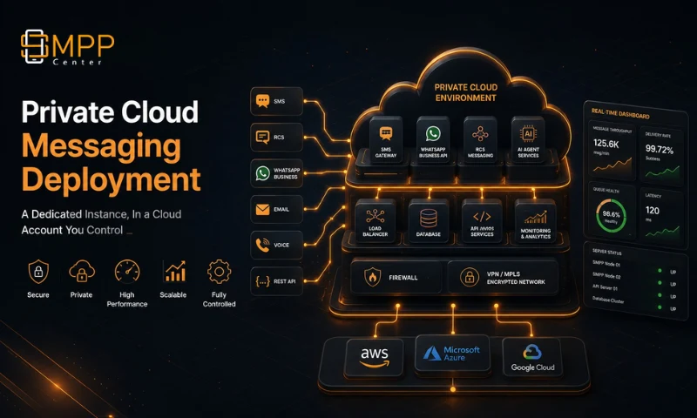Select the SMPP Node 02 status row

point(634,280)
